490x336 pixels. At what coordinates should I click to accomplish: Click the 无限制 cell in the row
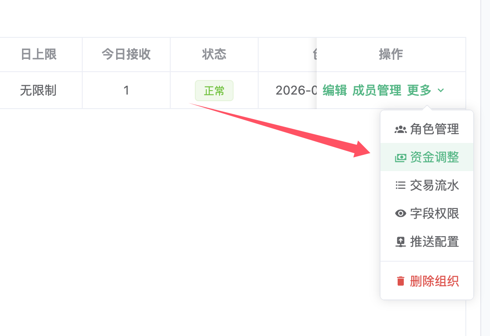(38, 91)
